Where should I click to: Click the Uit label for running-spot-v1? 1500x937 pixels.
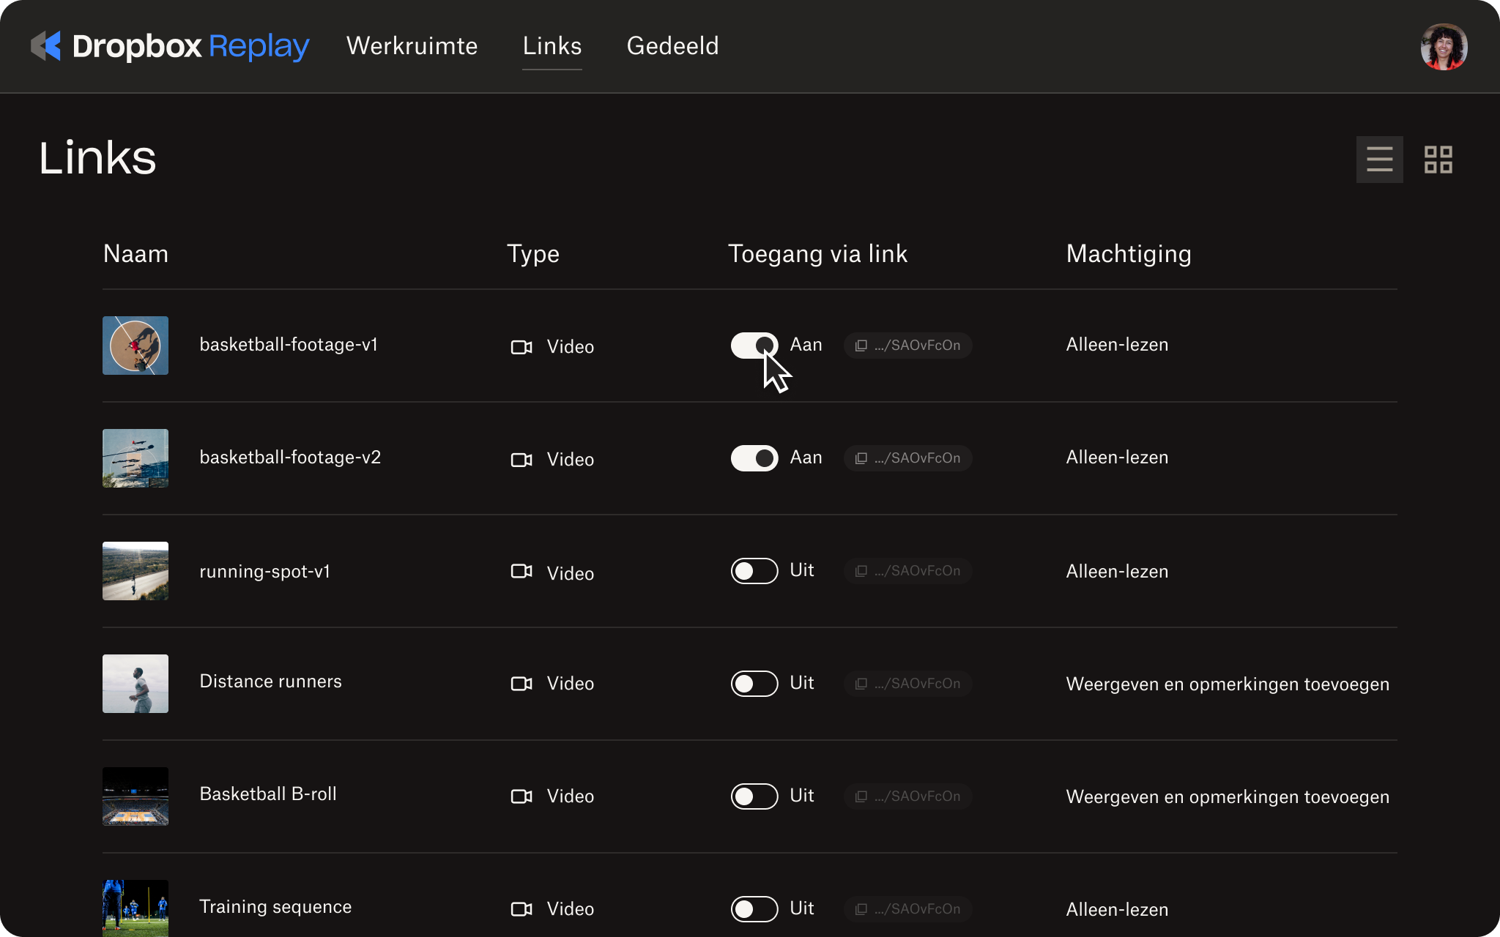pos(802,570)
